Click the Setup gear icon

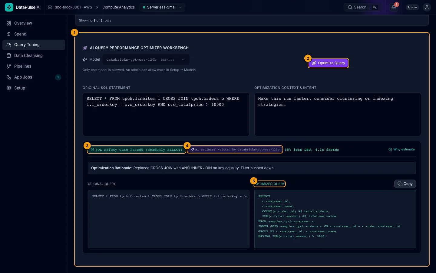[x=9, y=88]
